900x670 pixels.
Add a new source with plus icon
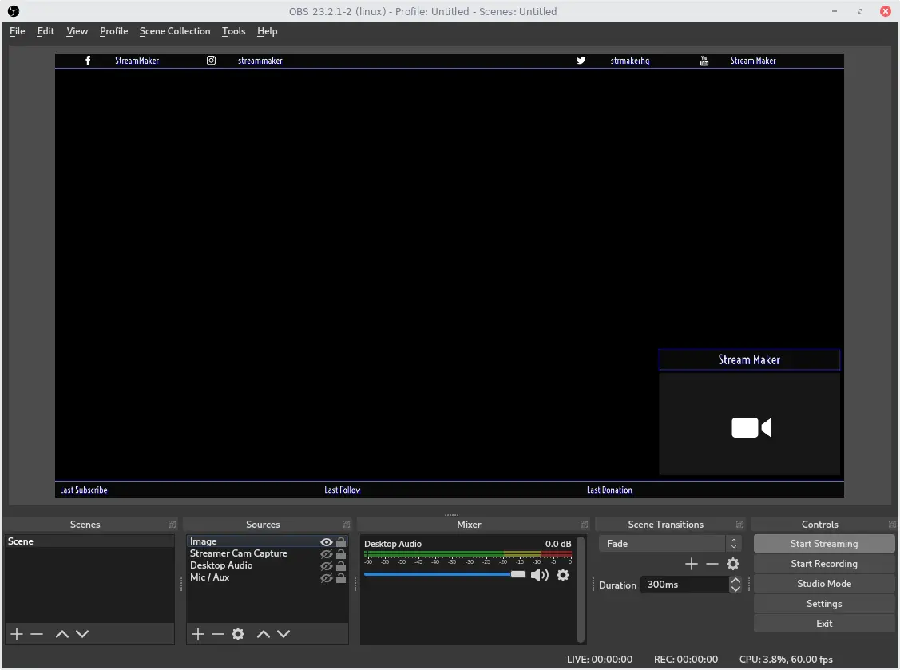pos(198,634)
